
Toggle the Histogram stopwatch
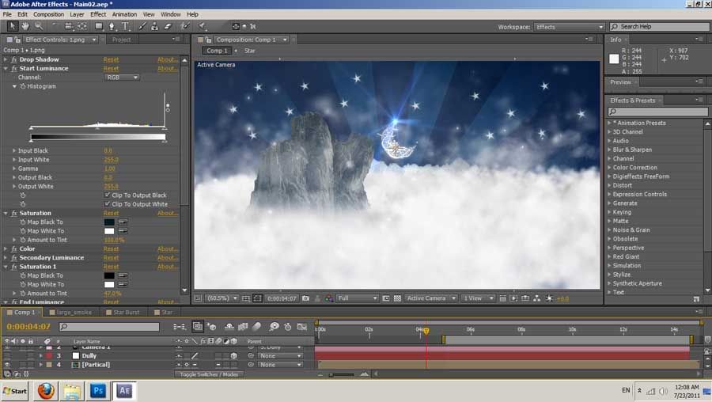[x=23, y=86]
